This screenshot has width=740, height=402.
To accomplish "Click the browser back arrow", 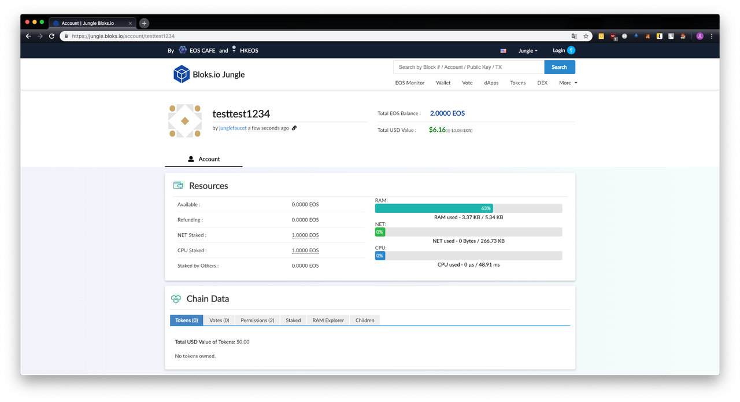I will coord(28,36).
